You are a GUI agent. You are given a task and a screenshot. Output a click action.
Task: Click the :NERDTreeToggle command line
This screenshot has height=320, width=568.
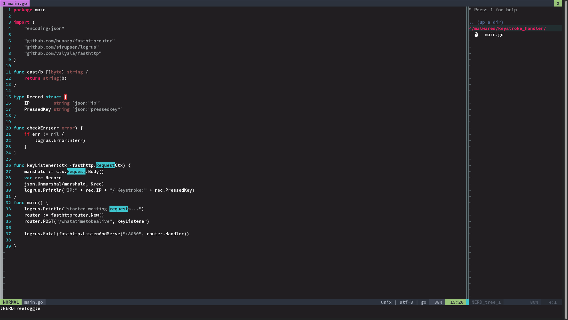21,308
